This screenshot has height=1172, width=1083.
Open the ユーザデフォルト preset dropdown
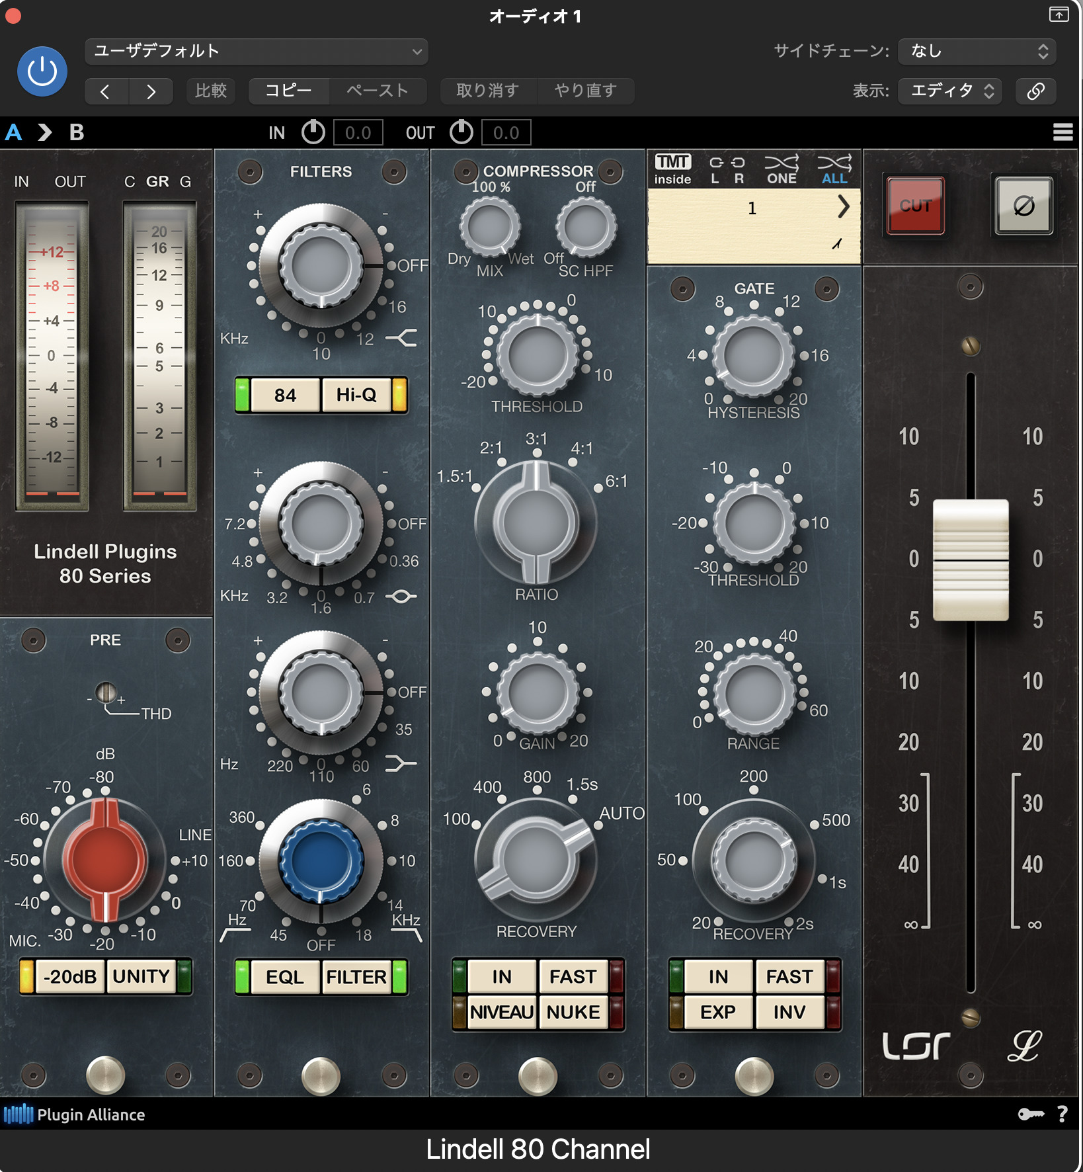click(257, 52)
